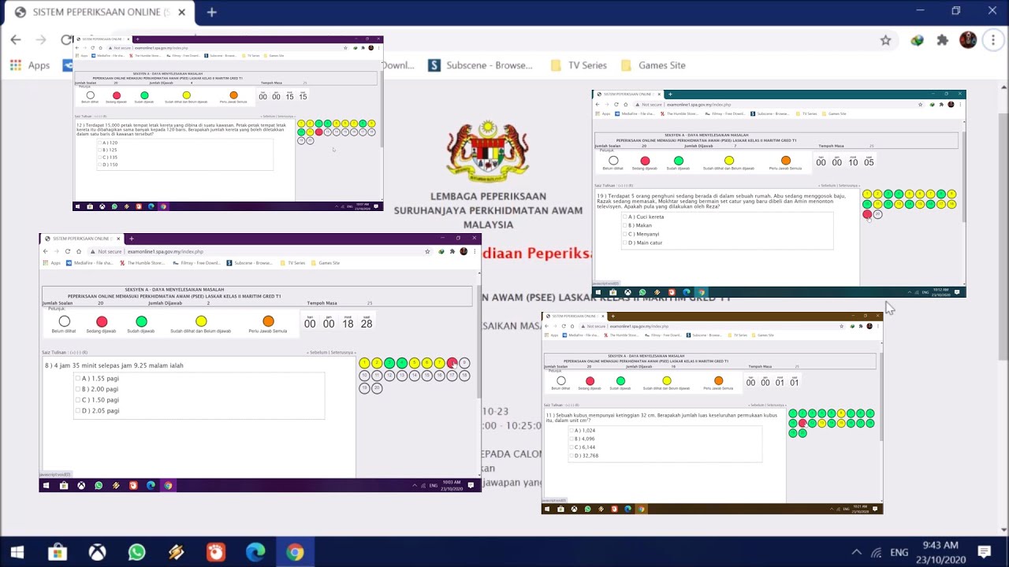The height and width of the screenshot is (567, 1009).
Task: Open the Subscene bookmark in main browser
Action: (480, 65)
